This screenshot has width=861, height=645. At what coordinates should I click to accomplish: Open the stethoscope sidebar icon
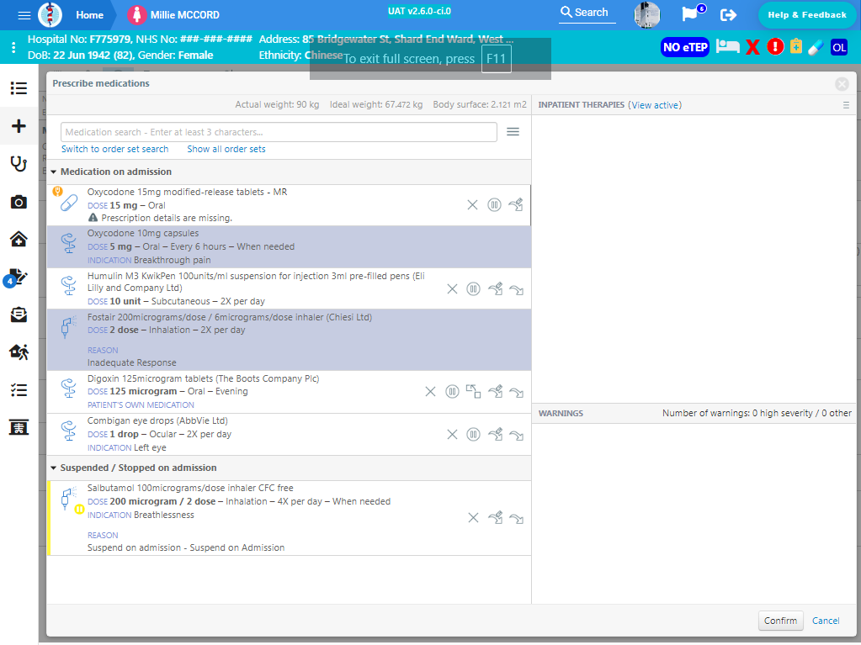pos(19,164)
